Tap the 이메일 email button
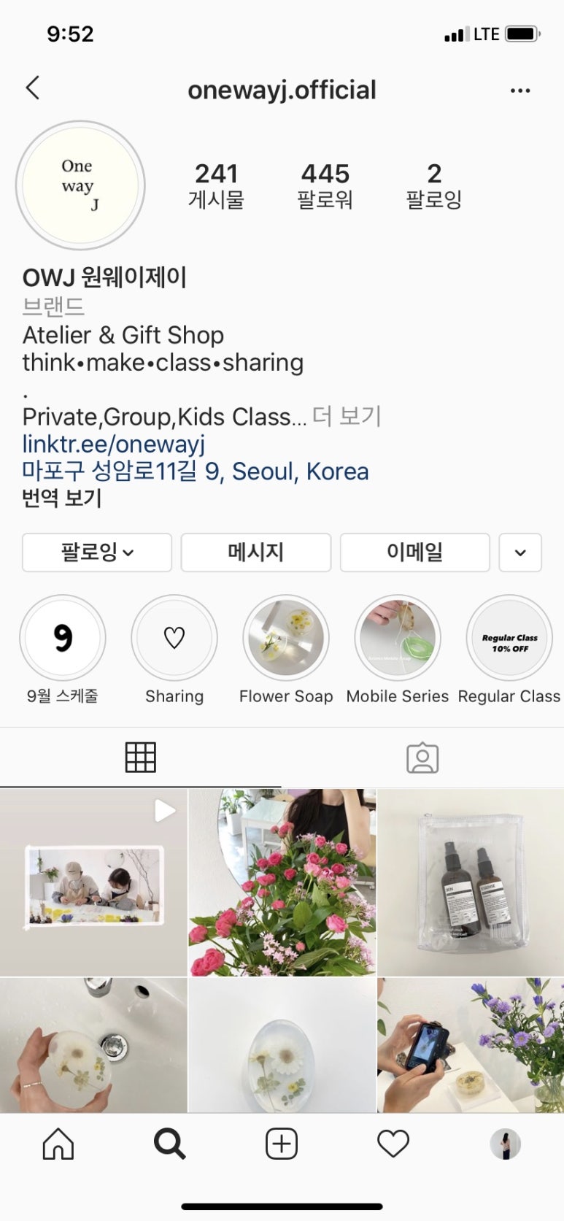This screenshot has height=1221, width=564. (x=415, y=552)
